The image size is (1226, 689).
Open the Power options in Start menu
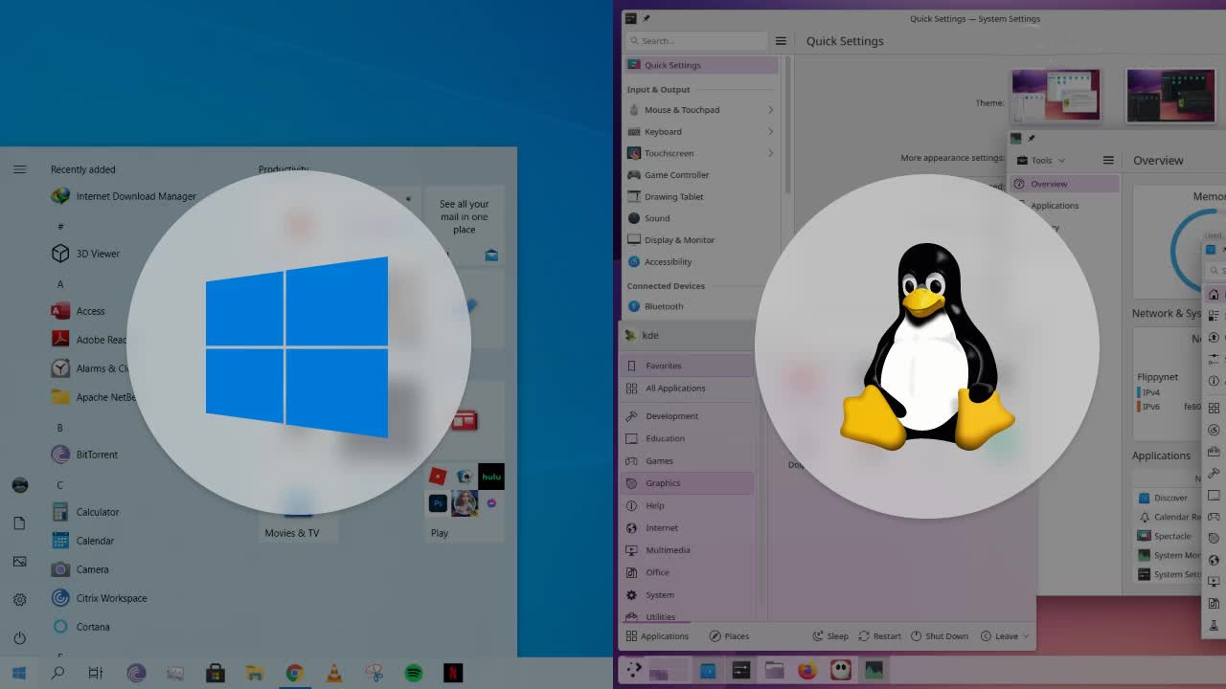[19, 638]
